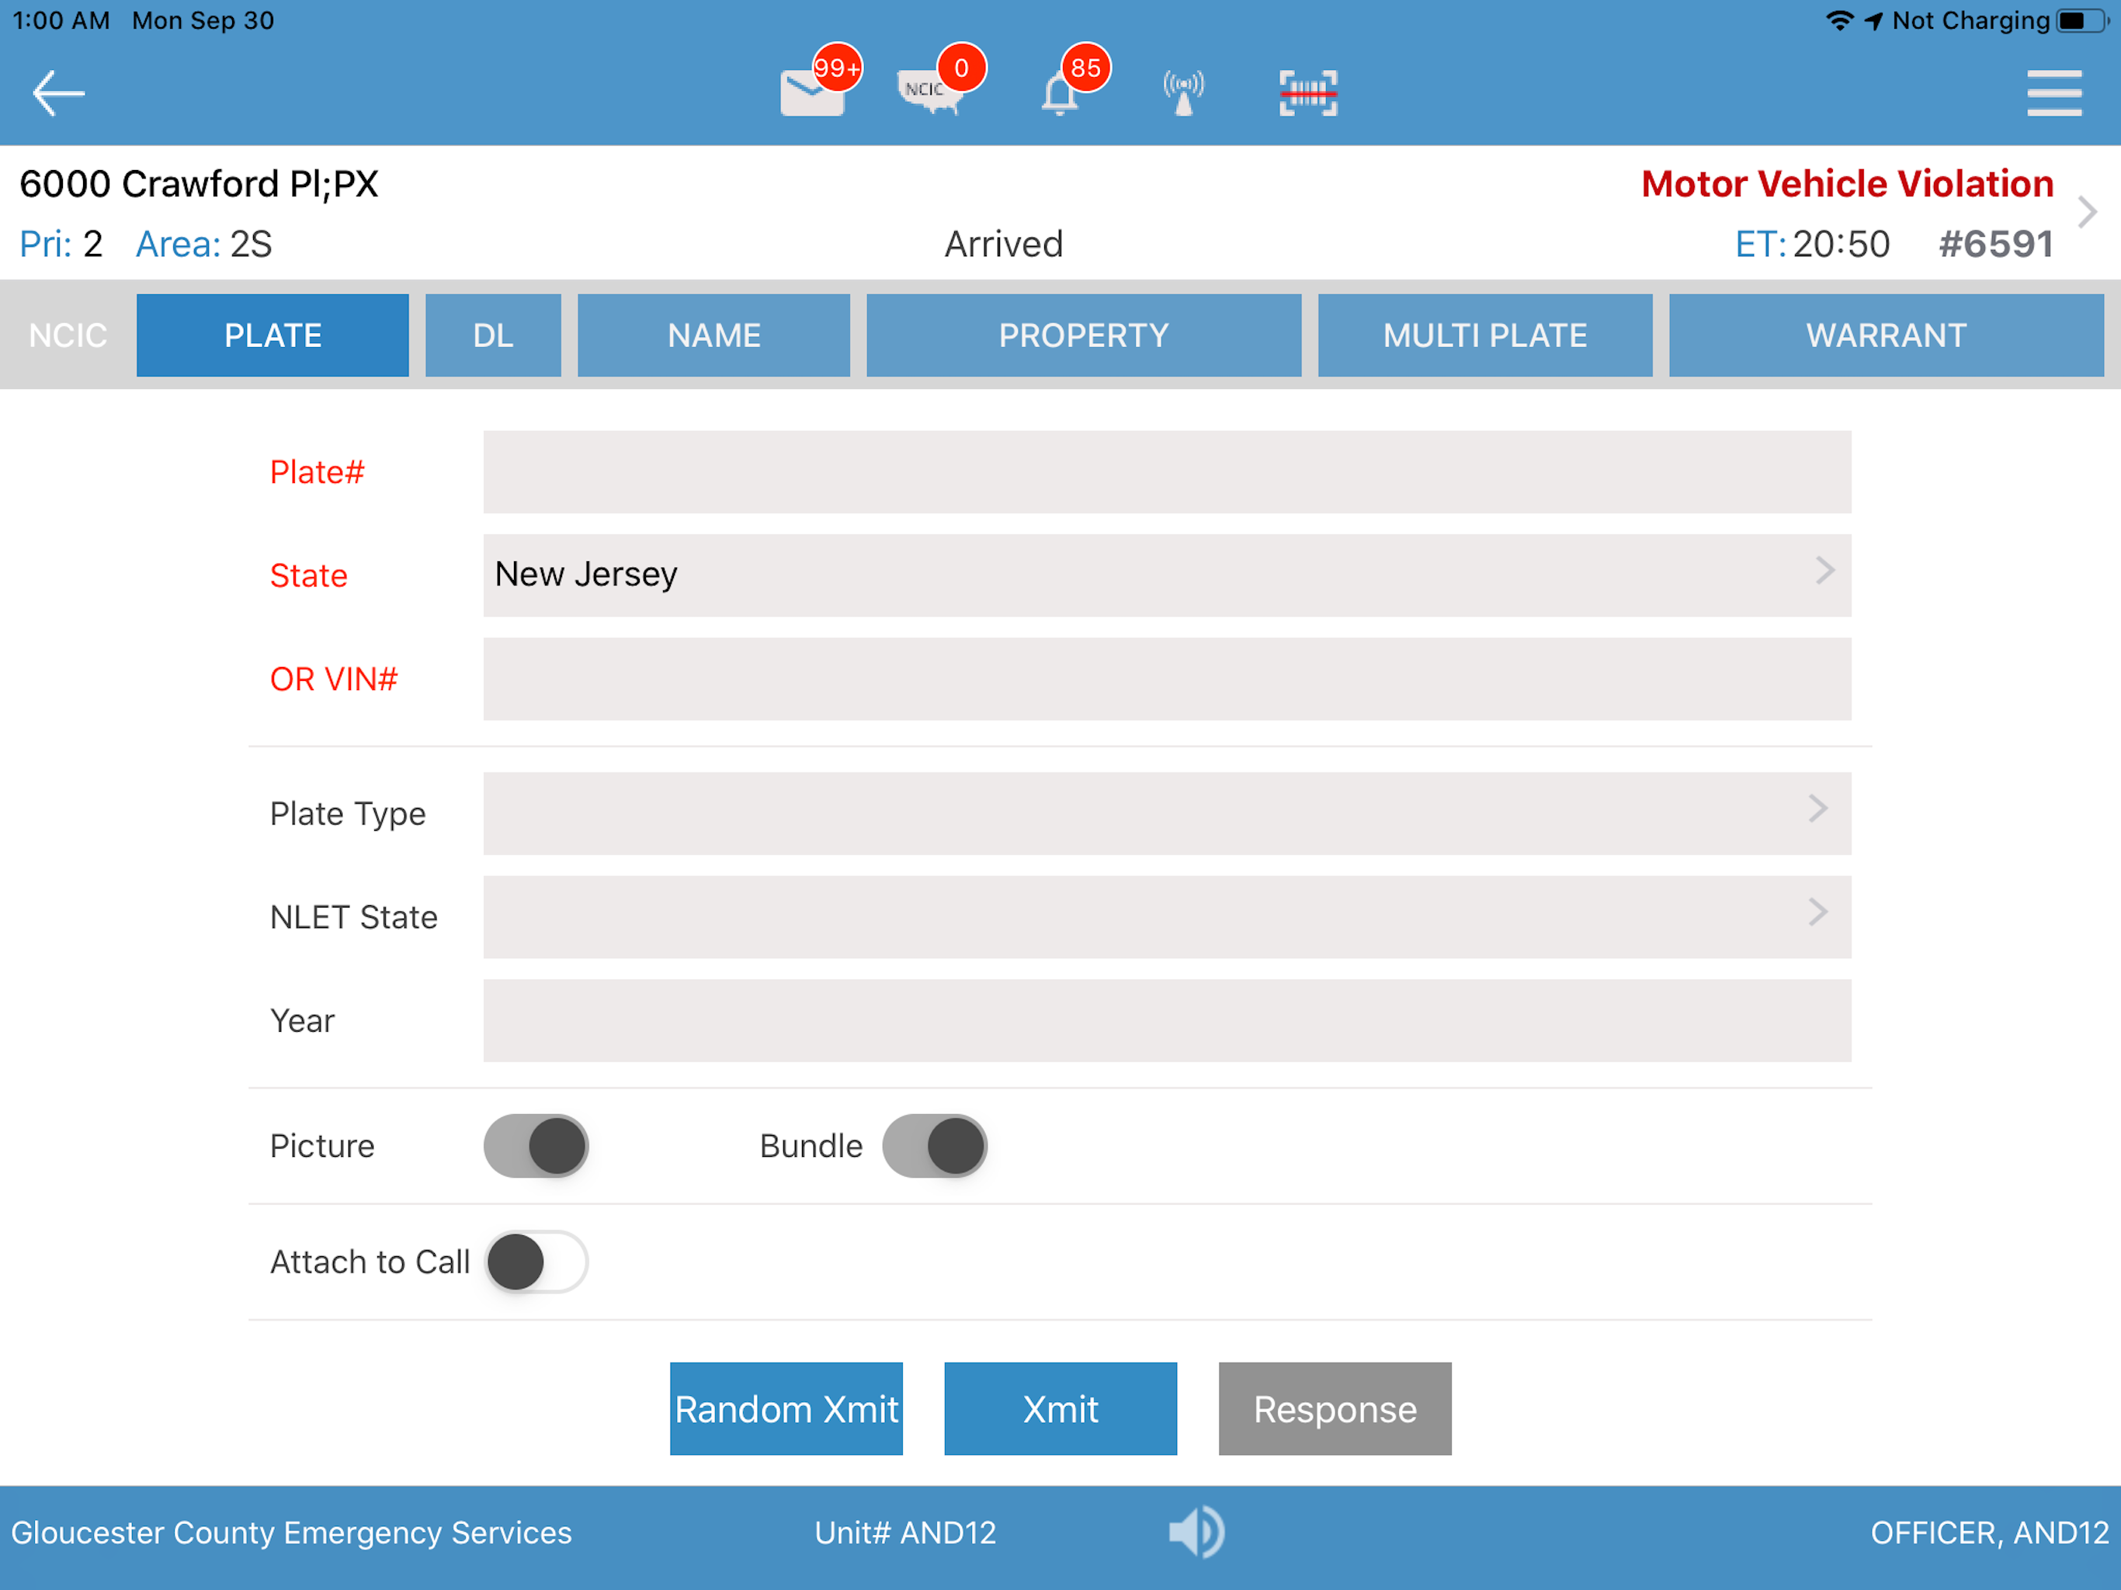This screenshot has width=2121, height=1590.
Task: Expand the NLET State selector
Action: point(1166,916)
